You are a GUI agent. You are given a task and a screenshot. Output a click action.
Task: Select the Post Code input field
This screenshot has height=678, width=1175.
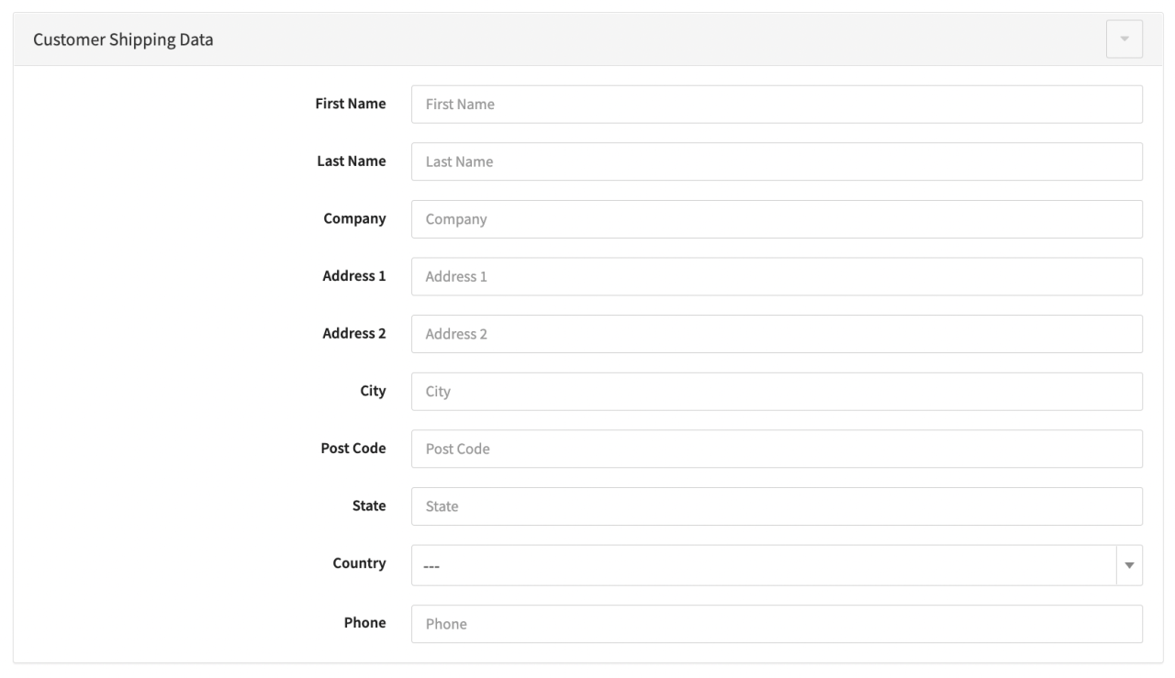point(777,449)
